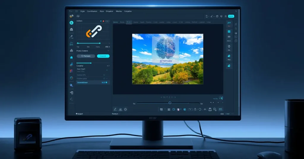The height and width of the screenshot is (159, 304).
Task: Click the cyan grid icon in right panel
Action: (229, 31)
